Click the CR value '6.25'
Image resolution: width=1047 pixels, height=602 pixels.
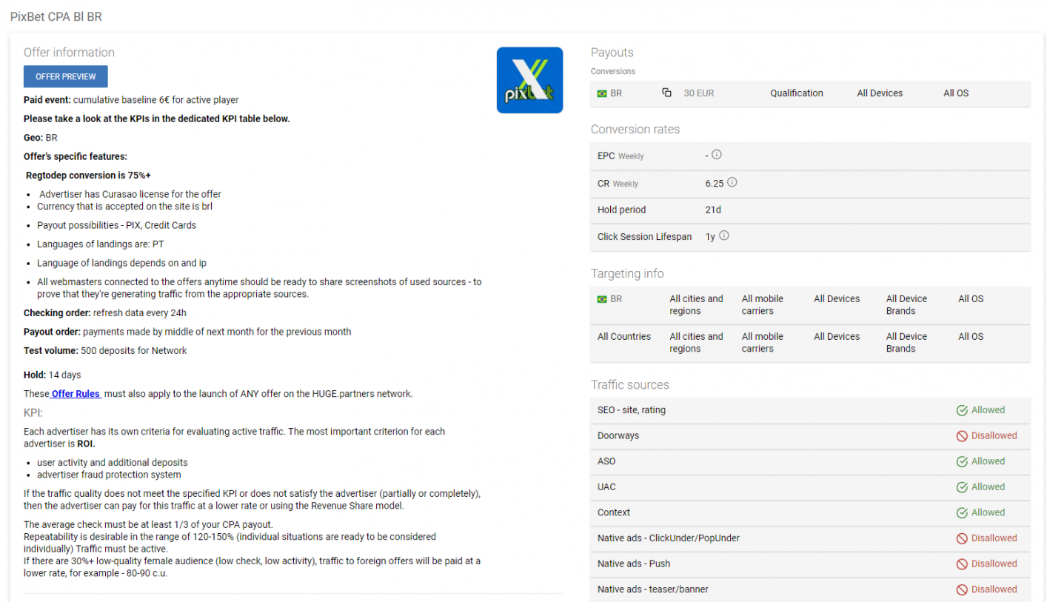[715, 183]
